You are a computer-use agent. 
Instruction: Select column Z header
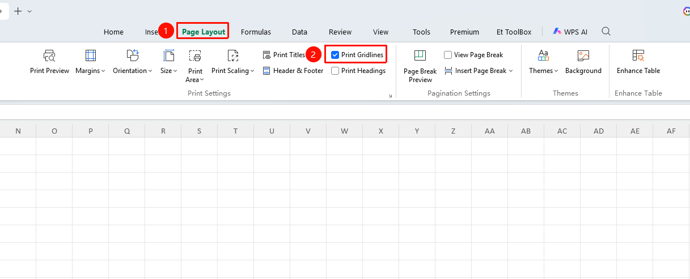[x=454, y=131]
